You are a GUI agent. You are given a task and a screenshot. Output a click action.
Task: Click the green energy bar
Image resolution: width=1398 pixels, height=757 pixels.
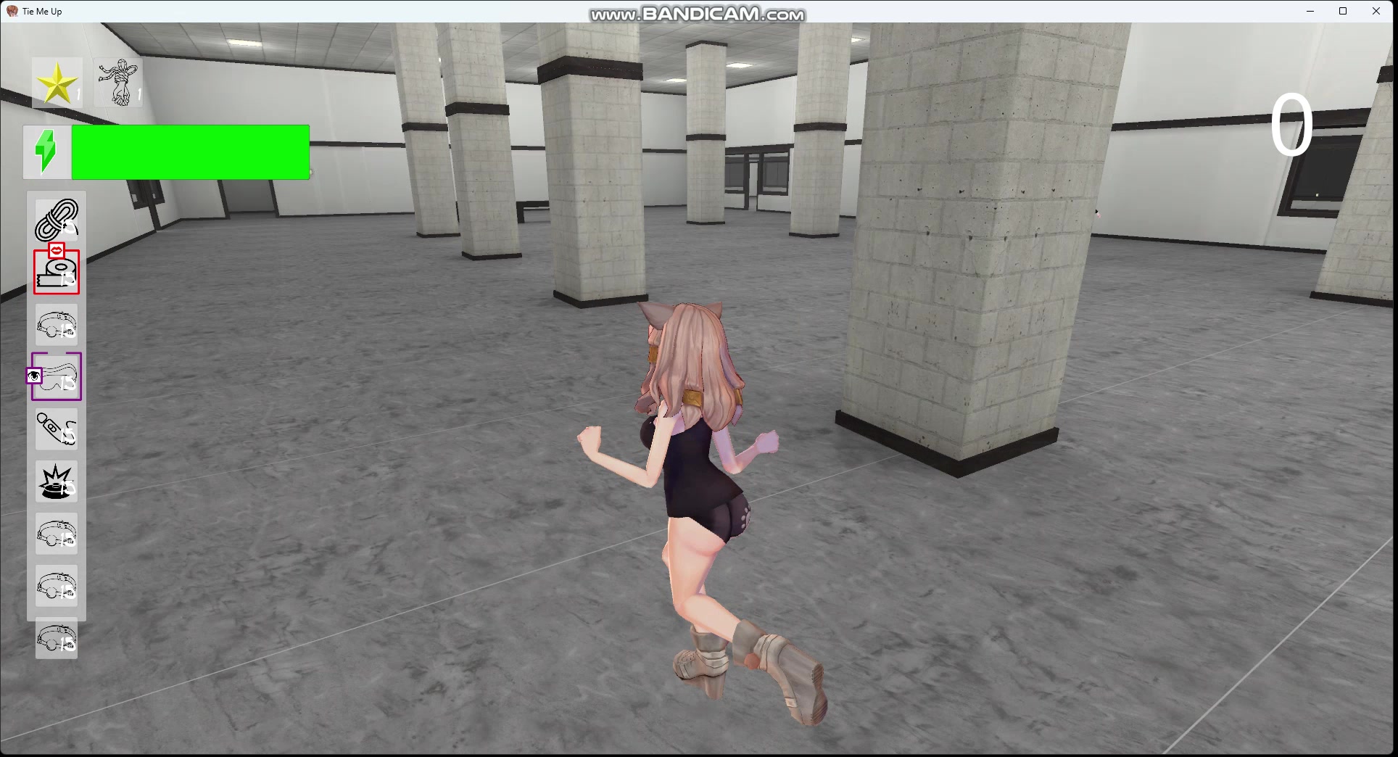pos(191,152)
